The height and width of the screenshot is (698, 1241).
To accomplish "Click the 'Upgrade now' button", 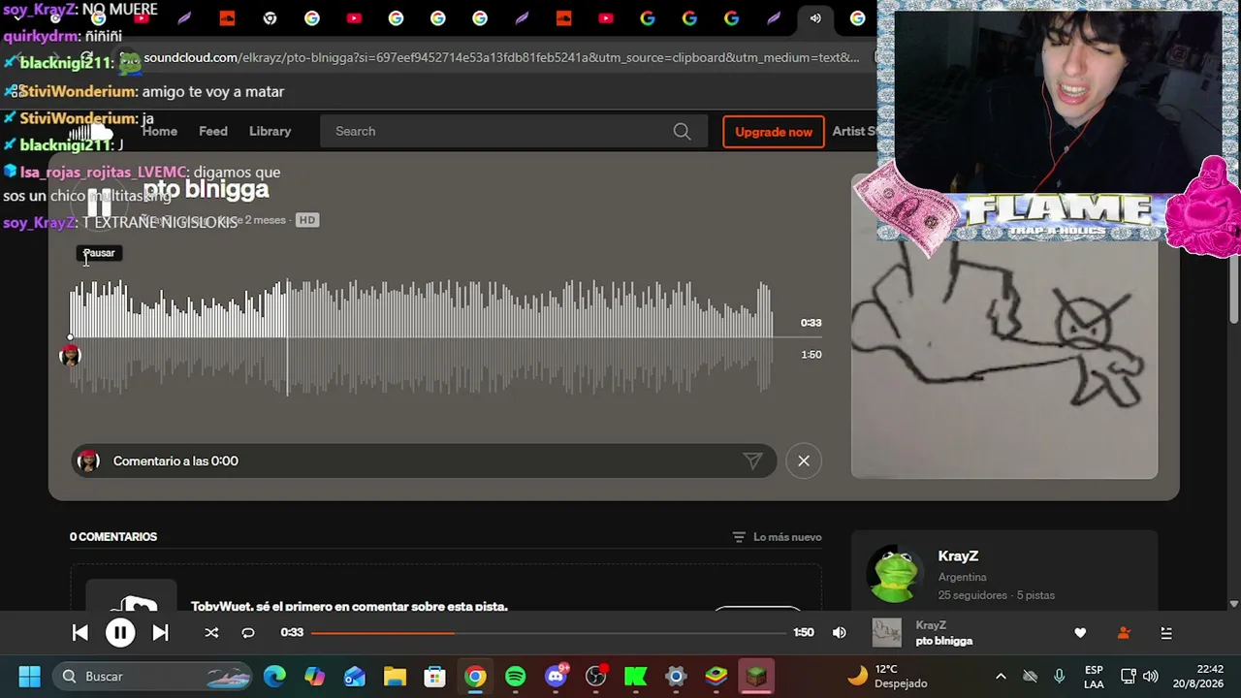I will pyautogui.click(x=774, y=132).
